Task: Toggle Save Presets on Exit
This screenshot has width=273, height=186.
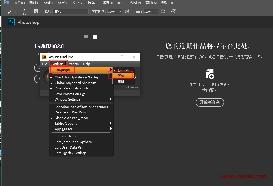Action: pyautogui.click(x=81, y=94)
